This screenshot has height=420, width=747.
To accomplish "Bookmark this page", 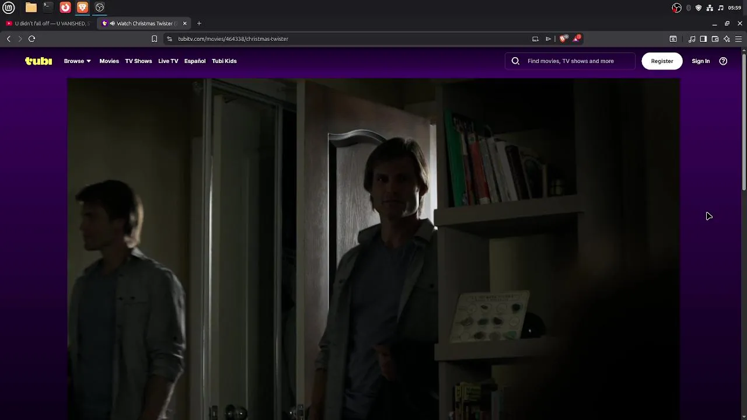I will click(154, 38).
